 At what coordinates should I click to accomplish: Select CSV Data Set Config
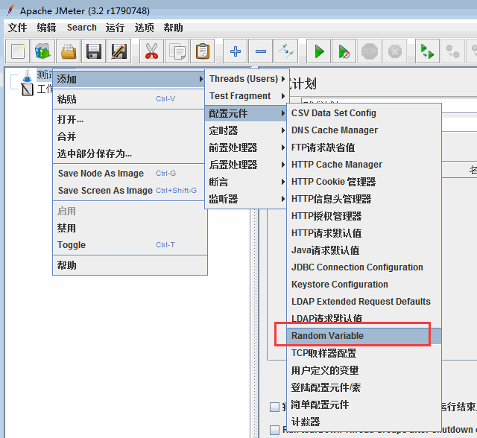364,113
